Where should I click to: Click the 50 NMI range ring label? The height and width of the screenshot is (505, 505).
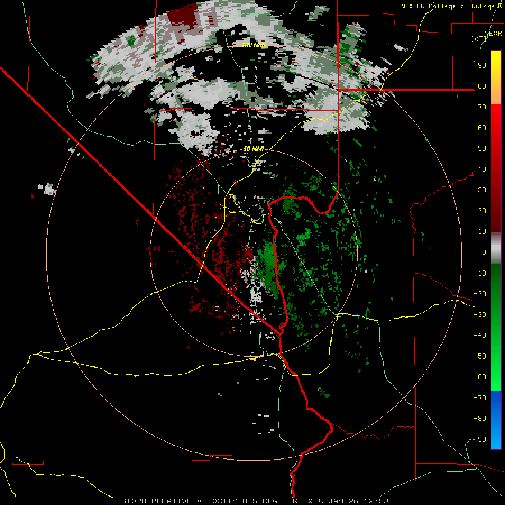point(254,149)
